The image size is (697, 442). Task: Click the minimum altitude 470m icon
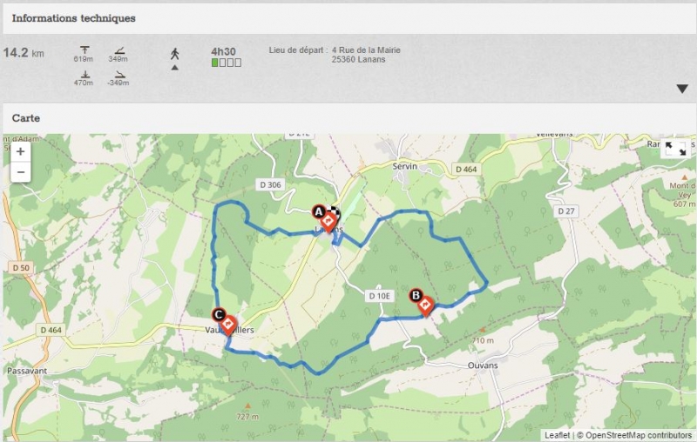[x=85, y=74]
